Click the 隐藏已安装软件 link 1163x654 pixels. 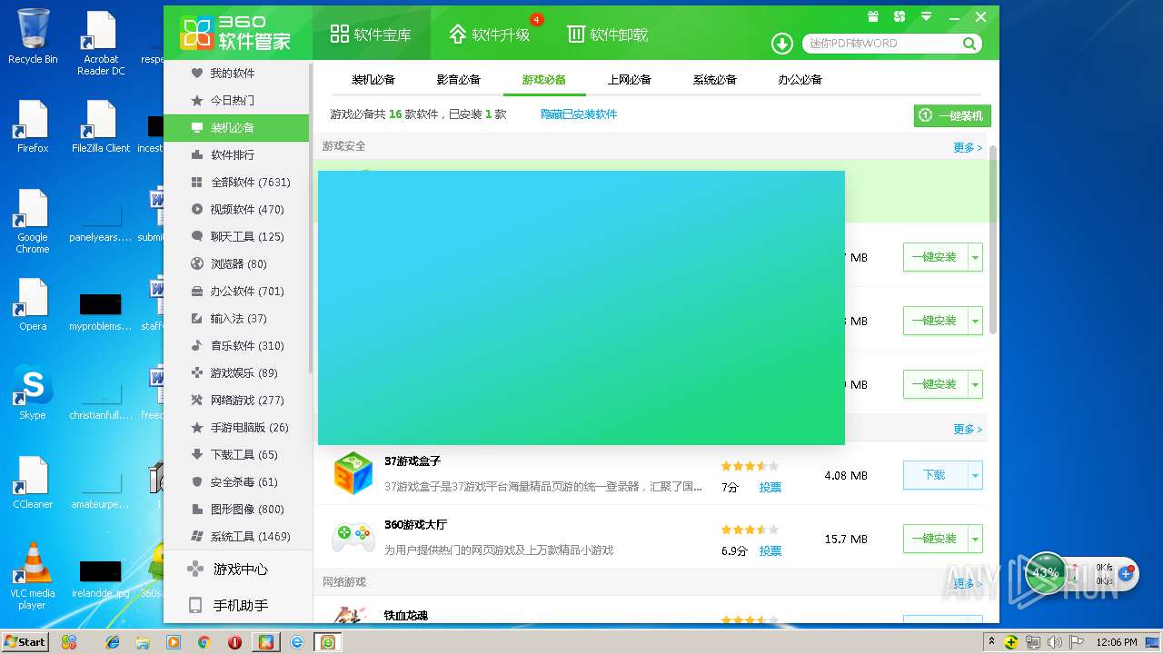[x=579, y=114]
